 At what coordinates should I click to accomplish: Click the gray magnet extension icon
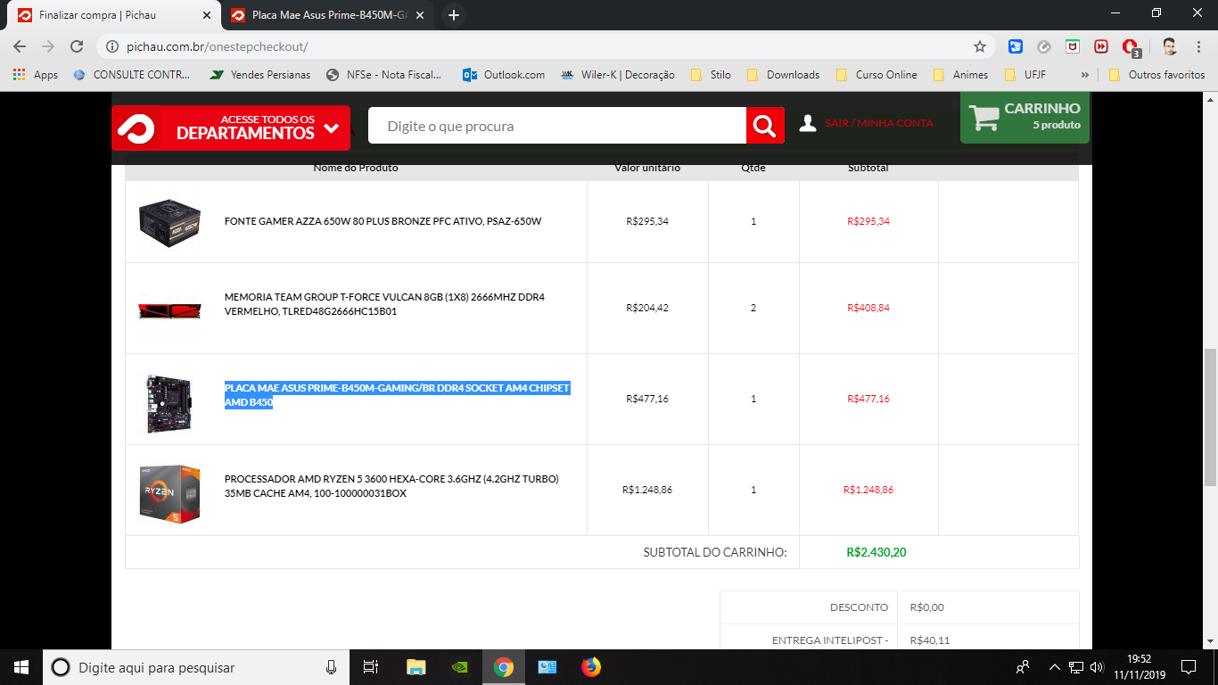pyautogui.click(x=1044, y=46)
